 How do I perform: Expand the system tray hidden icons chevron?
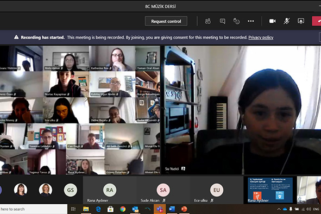click(279, 209)
